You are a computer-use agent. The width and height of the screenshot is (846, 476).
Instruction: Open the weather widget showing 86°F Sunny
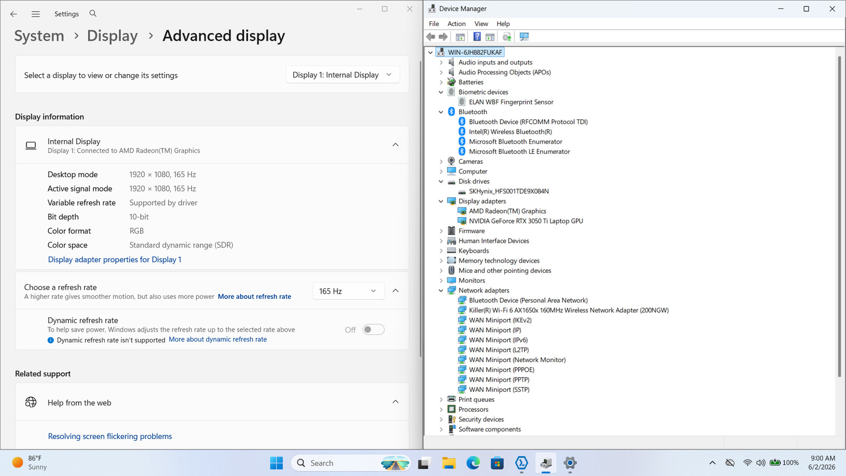(x=31, y=463)
